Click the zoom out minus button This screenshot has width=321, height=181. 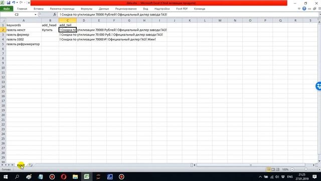pos(292,169)
